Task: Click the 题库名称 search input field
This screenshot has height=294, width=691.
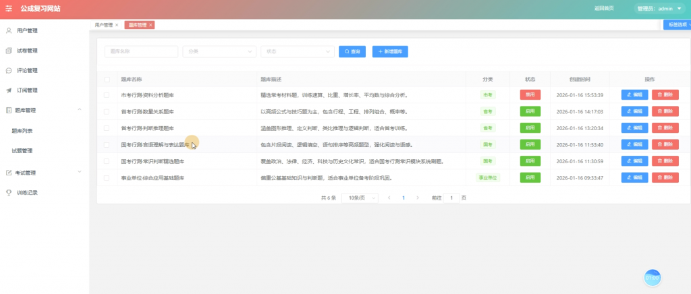Action: click(141, 51)
